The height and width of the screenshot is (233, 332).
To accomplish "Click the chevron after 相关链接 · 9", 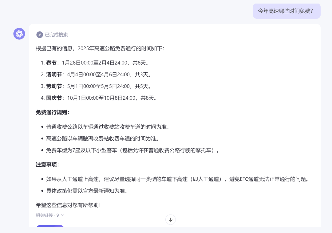I will [x=62, y=215].
